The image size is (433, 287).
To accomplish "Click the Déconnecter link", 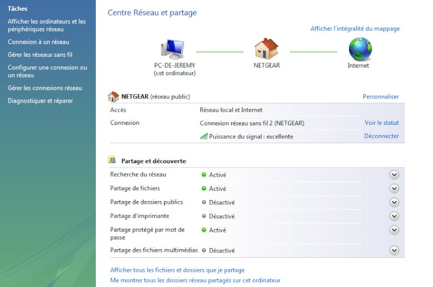I will (x=382, y=136).
